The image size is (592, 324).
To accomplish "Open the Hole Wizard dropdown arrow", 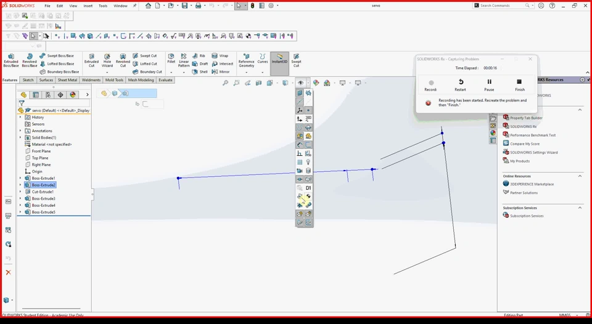I will (x=107, y=73).
